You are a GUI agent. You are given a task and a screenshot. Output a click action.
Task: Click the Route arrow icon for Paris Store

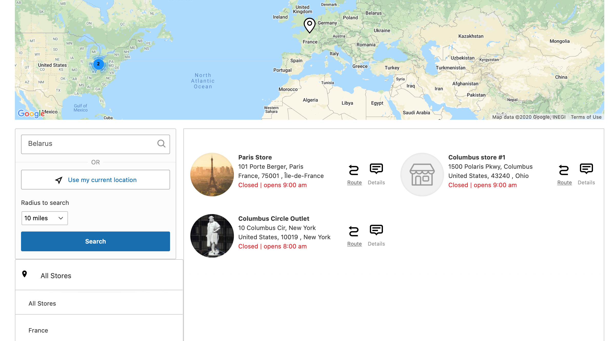pos(354,170)
